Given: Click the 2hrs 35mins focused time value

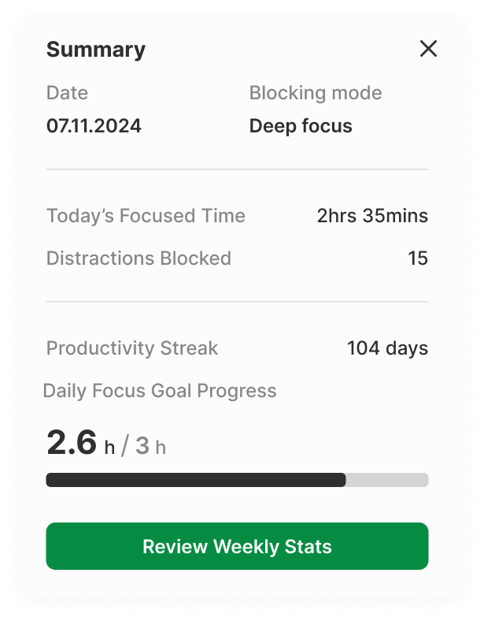Looking at the screenshot, I should click(372, 216).
